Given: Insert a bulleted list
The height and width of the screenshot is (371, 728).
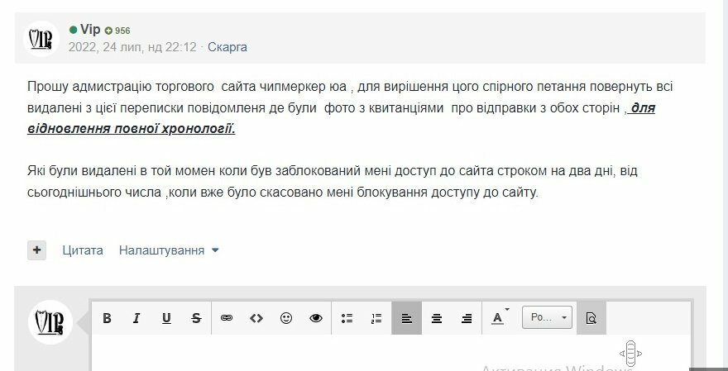Looking at the screenshot, I should tap(347, 318).
